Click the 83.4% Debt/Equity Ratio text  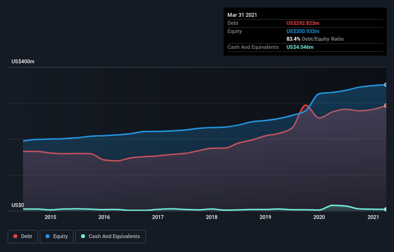click(x=315, y=39)
